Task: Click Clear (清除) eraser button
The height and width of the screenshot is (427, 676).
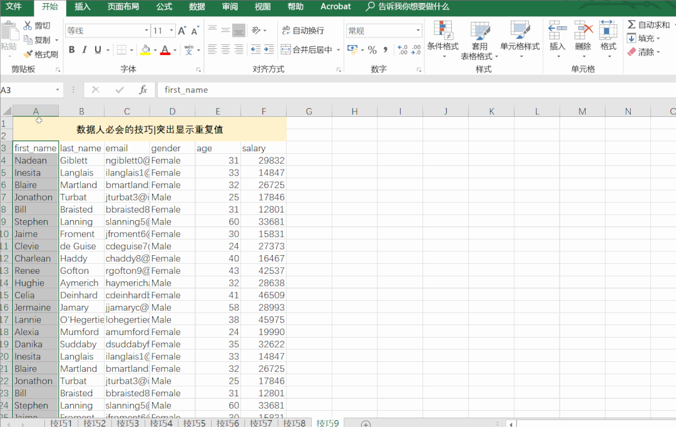Action: coord(643,52)
